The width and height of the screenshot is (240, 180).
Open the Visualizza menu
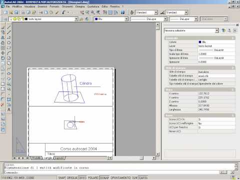(x=29, y=6)
